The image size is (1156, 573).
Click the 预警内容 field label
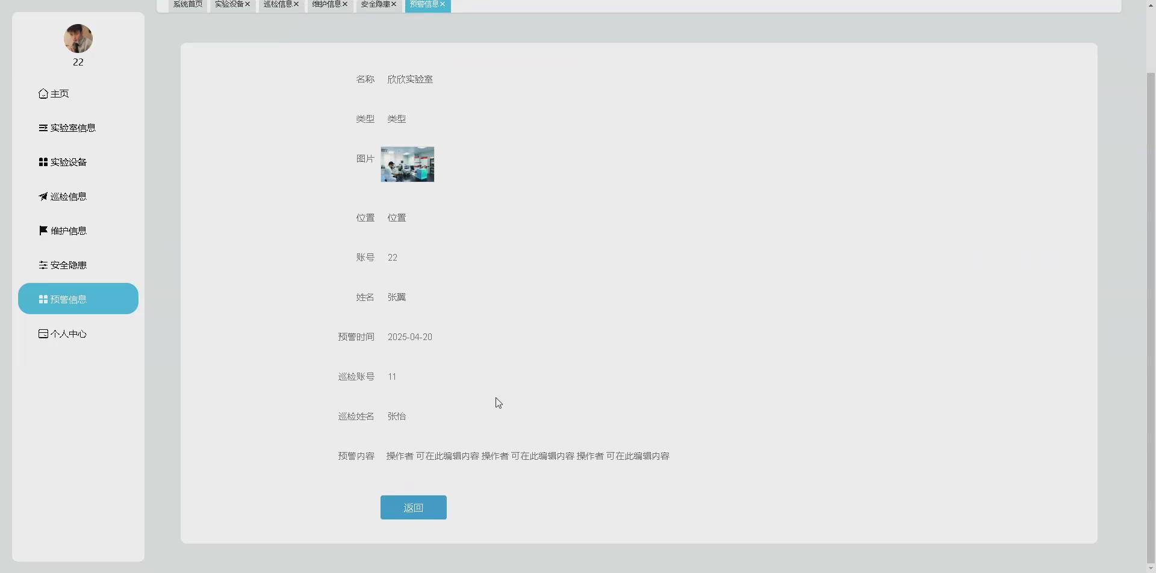356,456
